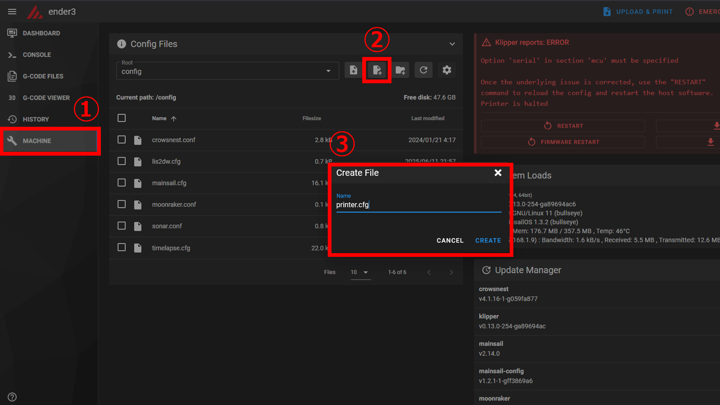Click the create new folder icon
This screenshot has height=405, width=720.
click(x=400, y=70)
